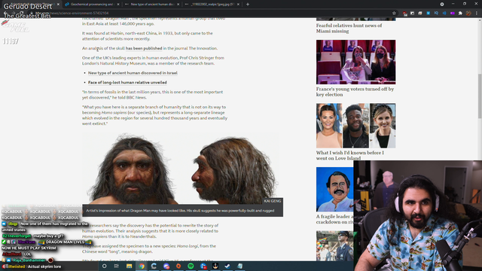
Task: Close the jpeg image tab
Action: coord(238,5)
